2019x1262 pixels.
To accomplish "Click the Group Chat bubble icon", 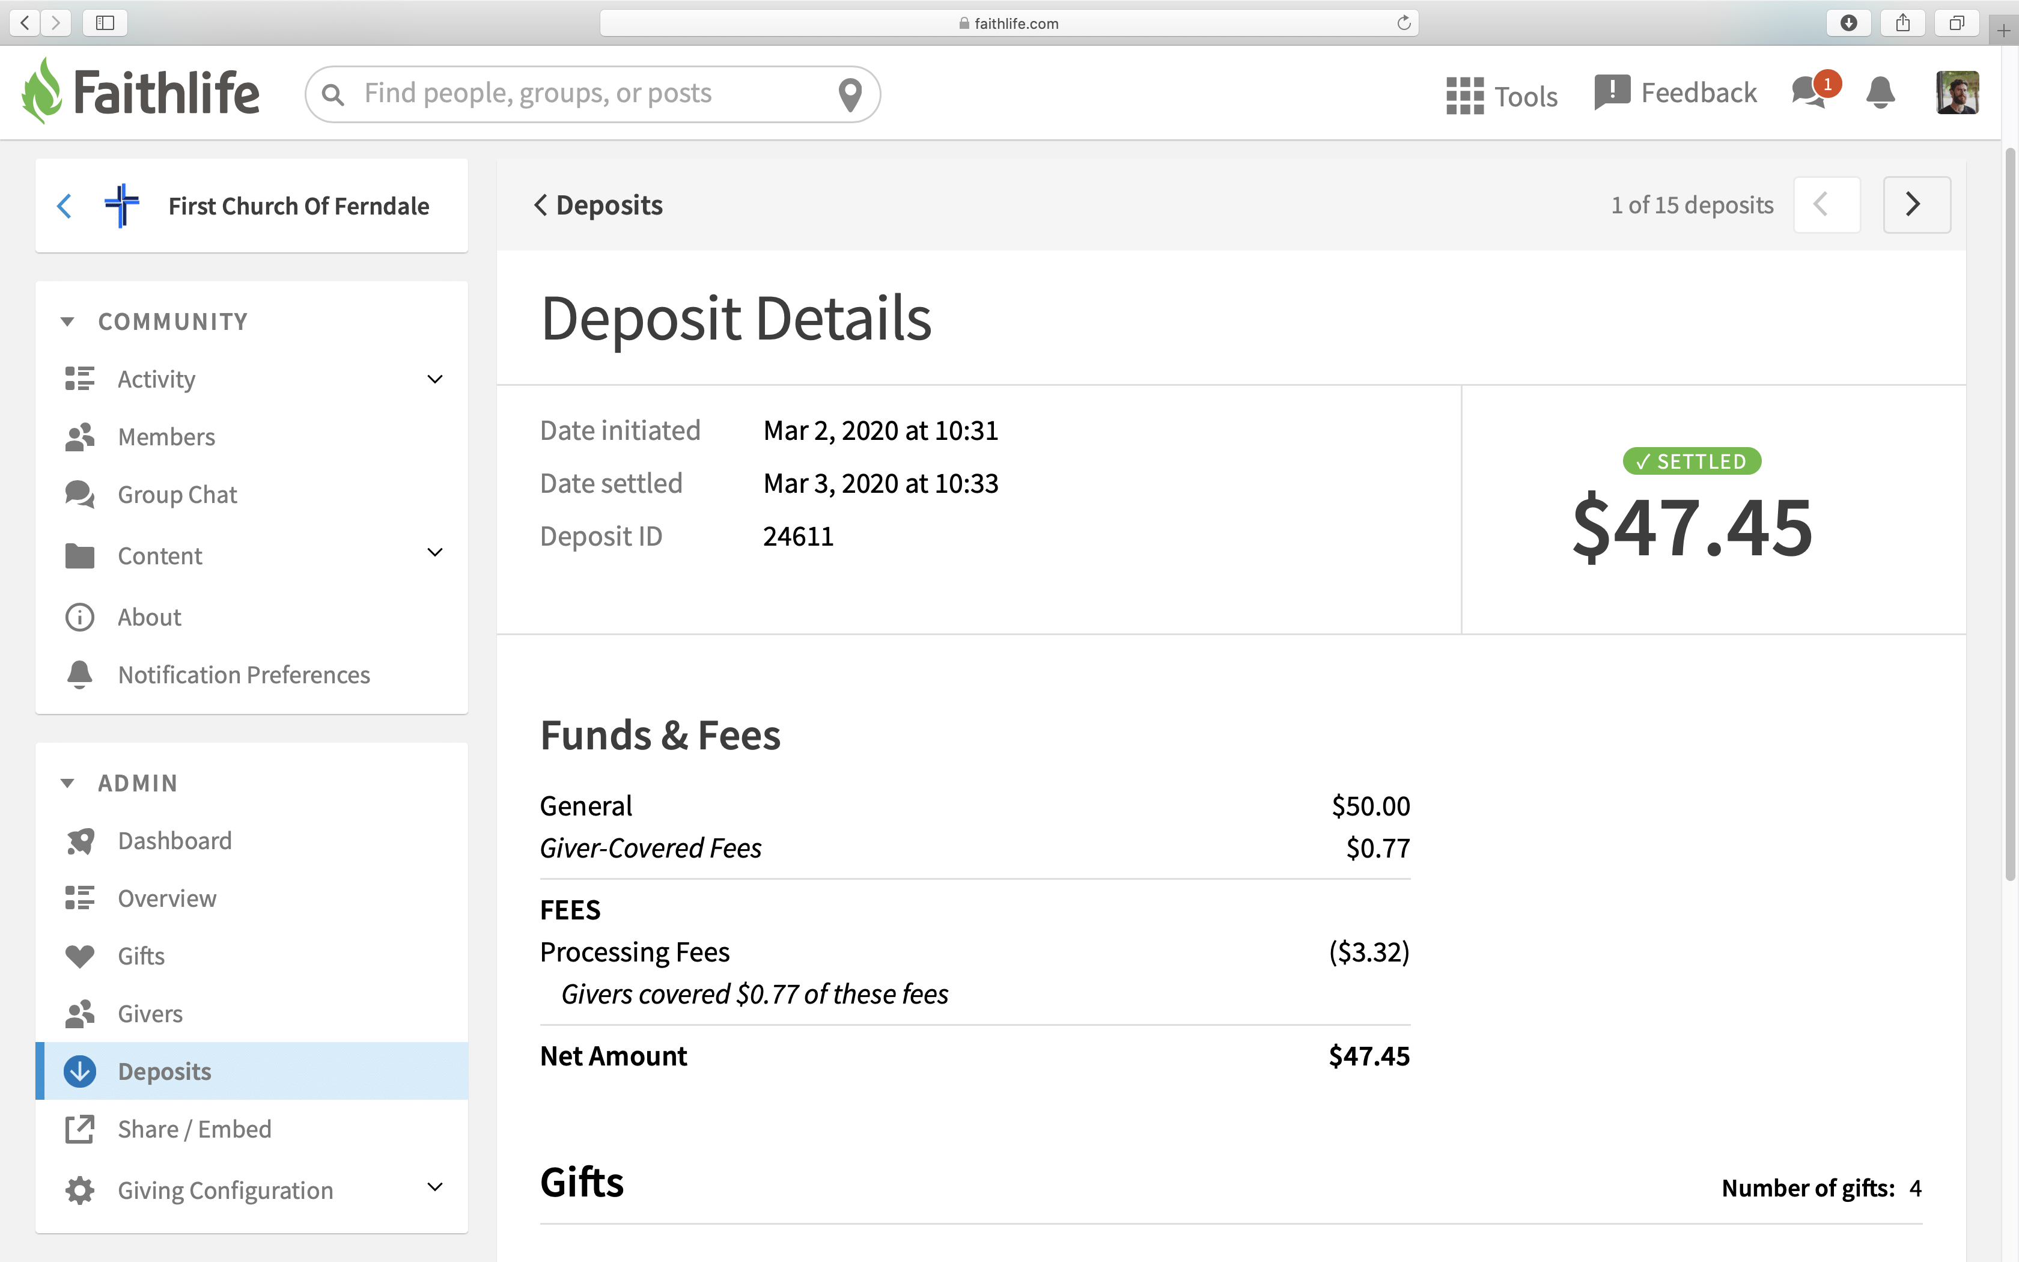I will click(x=80, y=494).
